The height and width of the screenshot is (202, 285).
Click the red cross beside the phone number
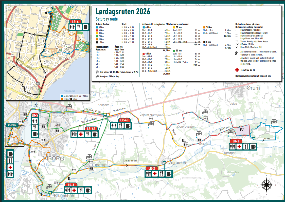(x=237, y=70)
